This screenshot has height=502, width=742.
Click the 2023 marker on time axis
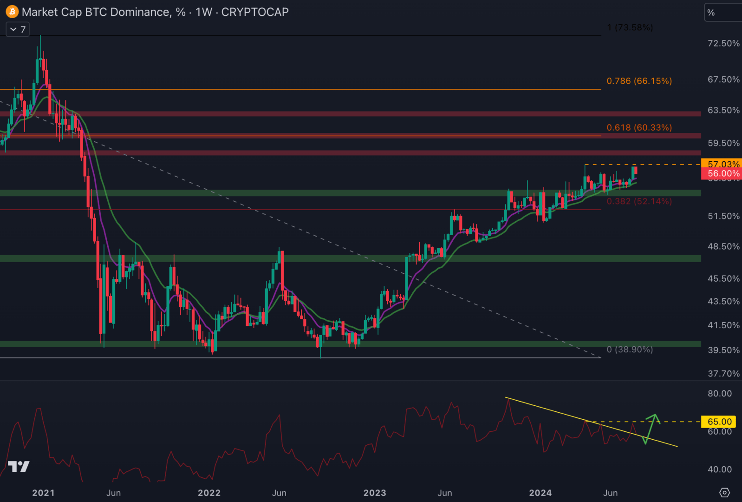coord(374,493)
